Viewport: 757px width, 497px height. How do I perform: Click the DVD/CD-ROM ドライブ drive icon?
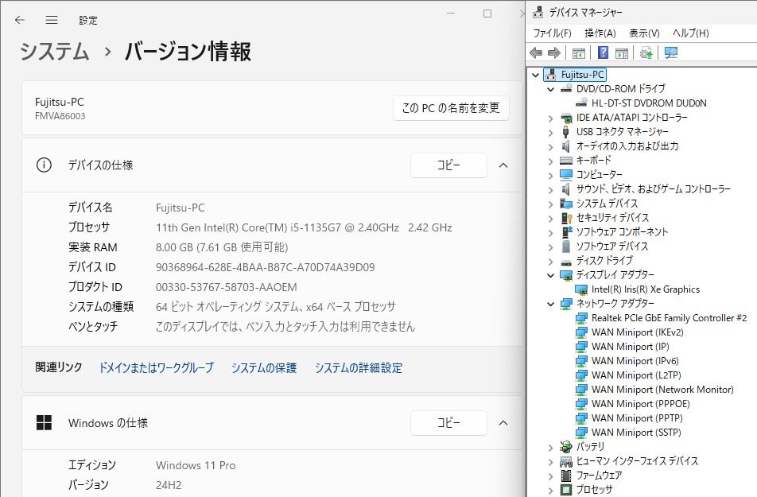pyautogui.click(x=566, y=89)
